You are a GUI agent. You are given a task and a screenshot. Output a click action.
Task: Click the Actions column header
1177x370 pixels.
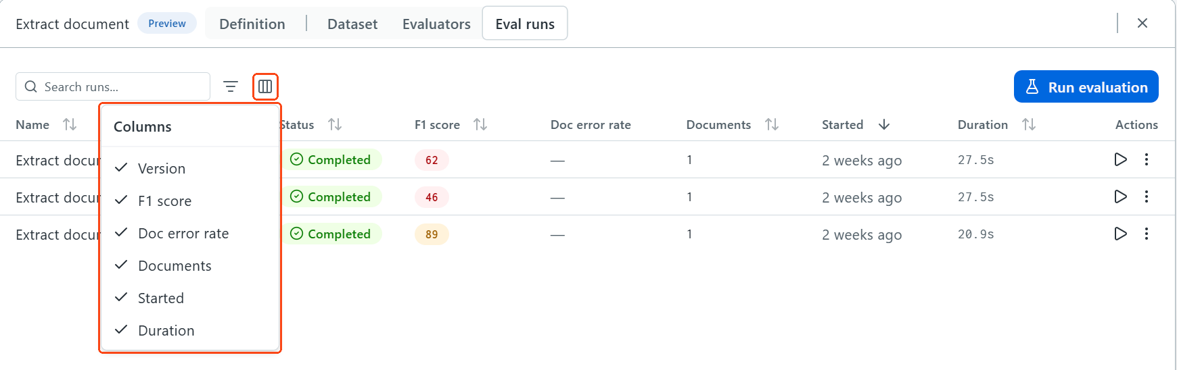[1136, 125]
